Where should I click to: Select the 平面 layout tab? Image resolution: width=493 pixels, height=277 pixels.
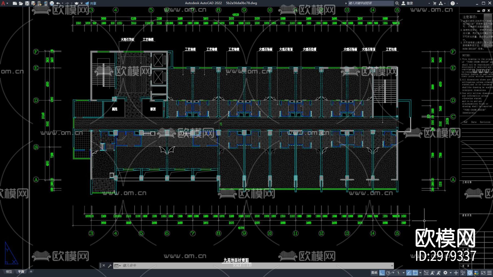pos(21,272)
